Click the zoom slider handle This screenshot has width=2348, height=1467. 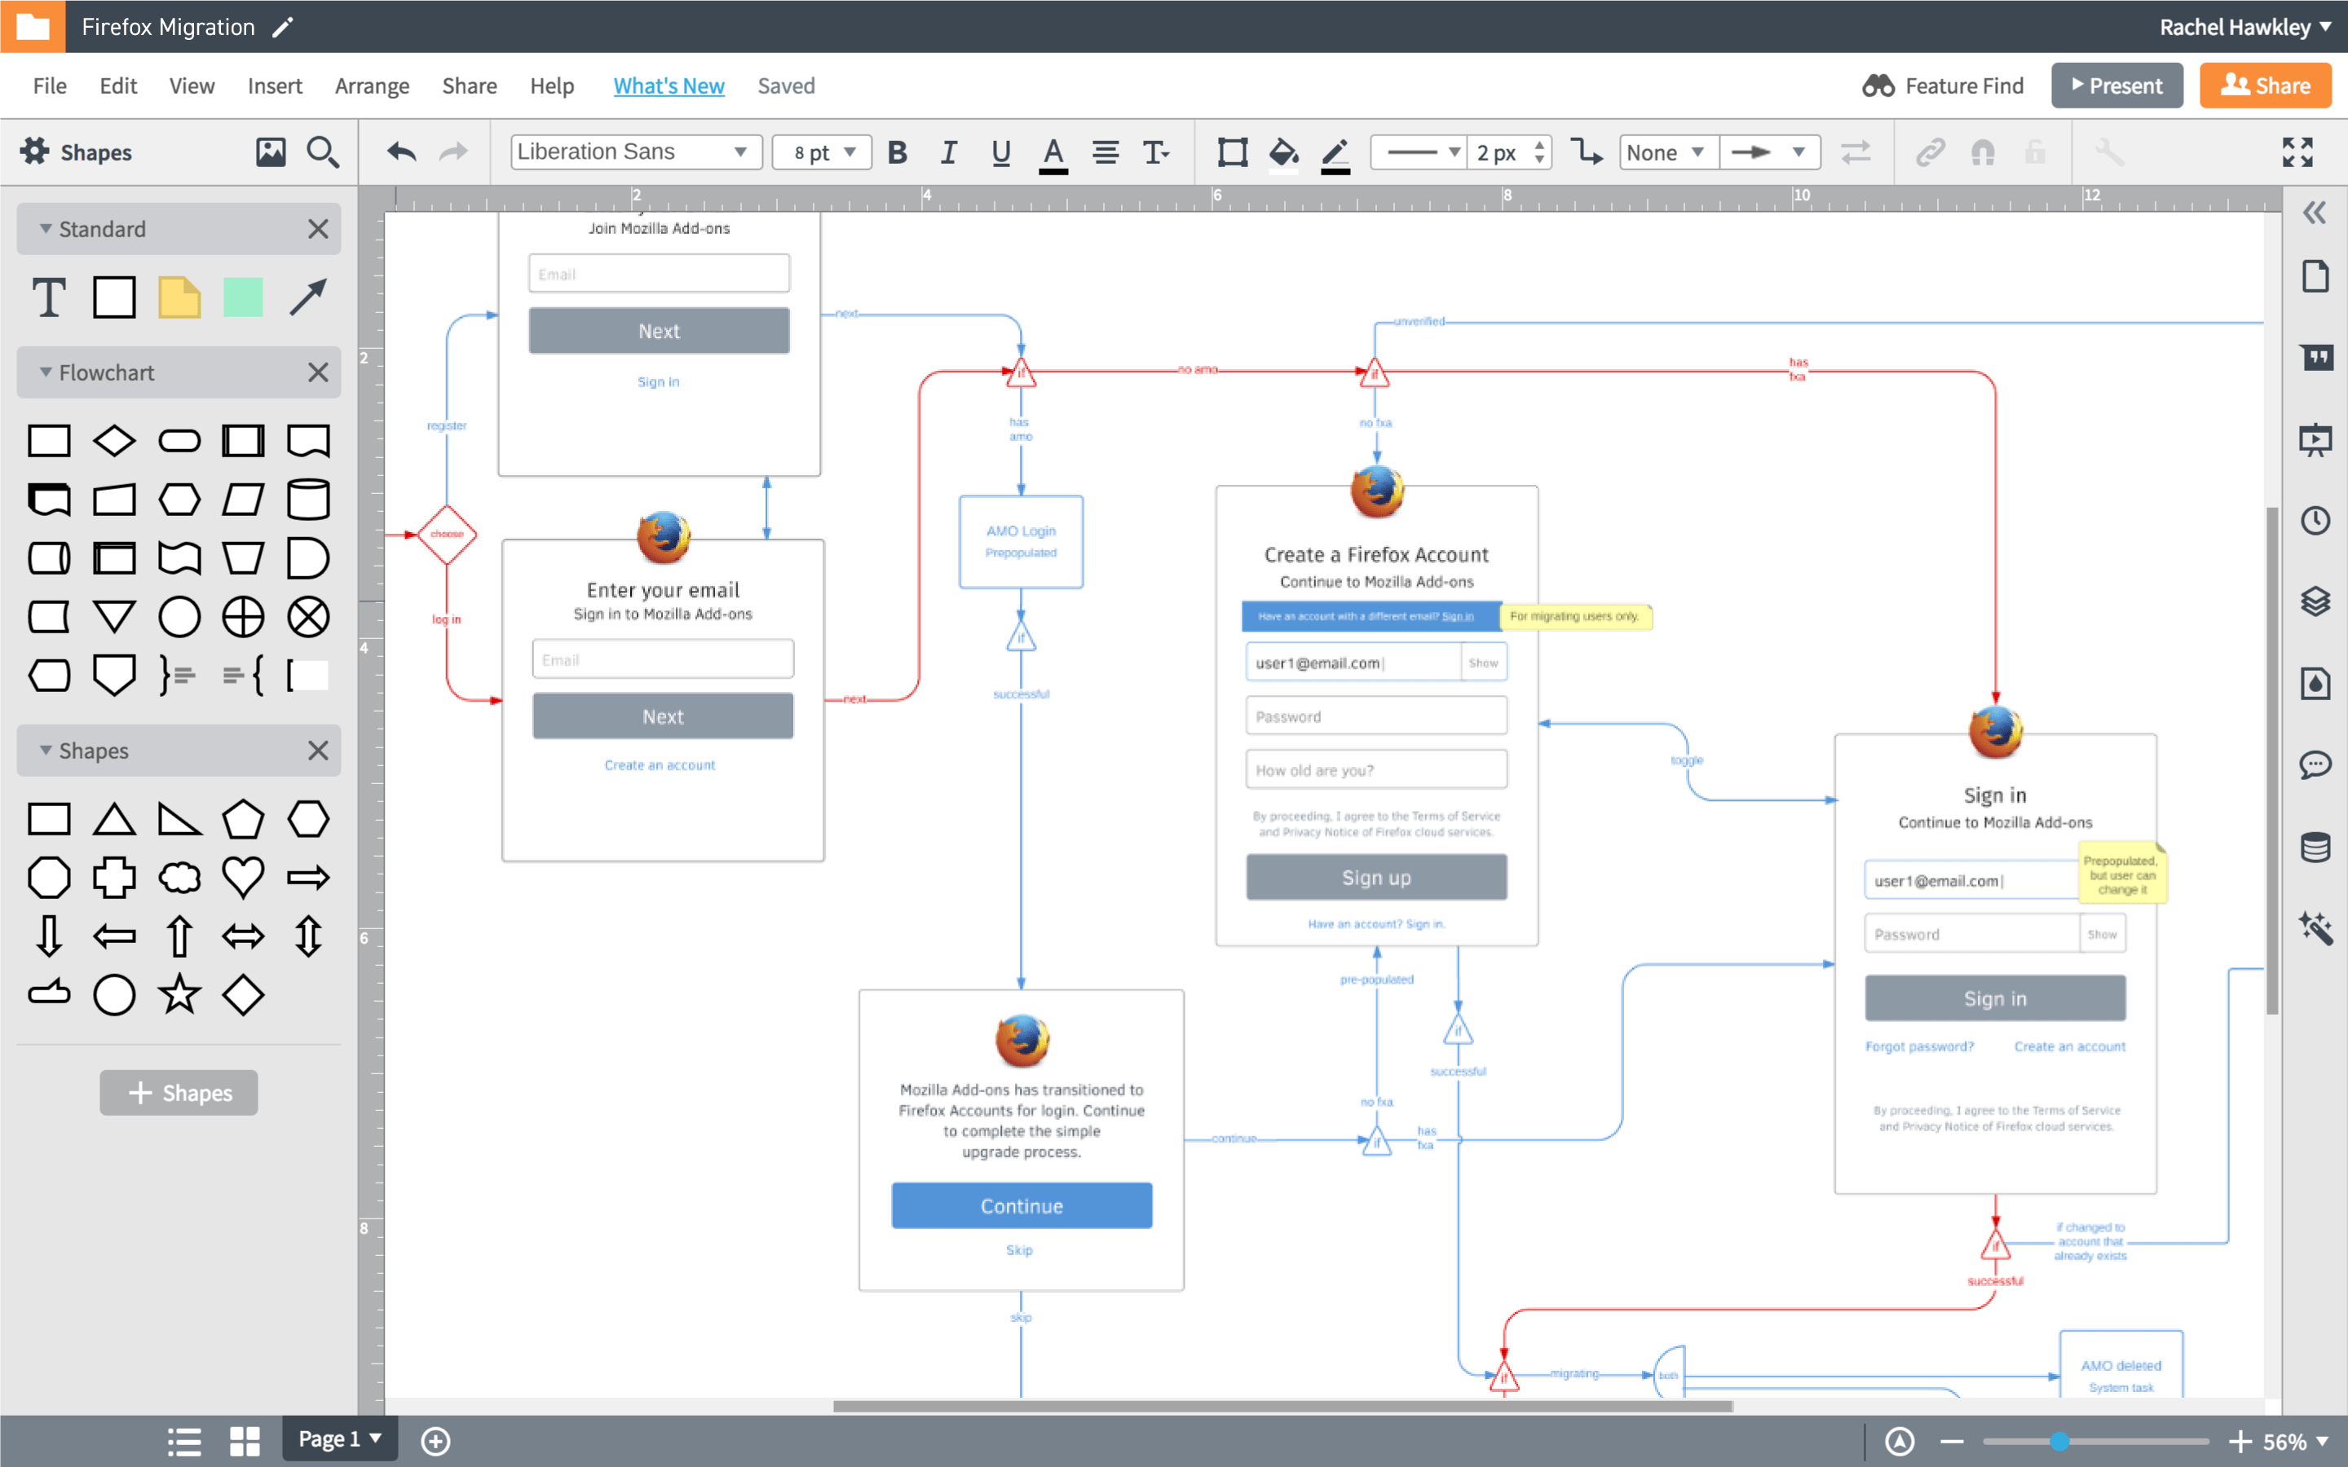click(x=2059, y=1442)
